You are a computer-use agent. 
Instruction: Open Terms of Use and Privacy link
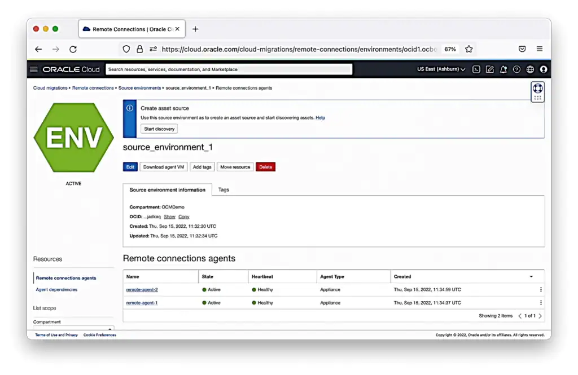56,335
